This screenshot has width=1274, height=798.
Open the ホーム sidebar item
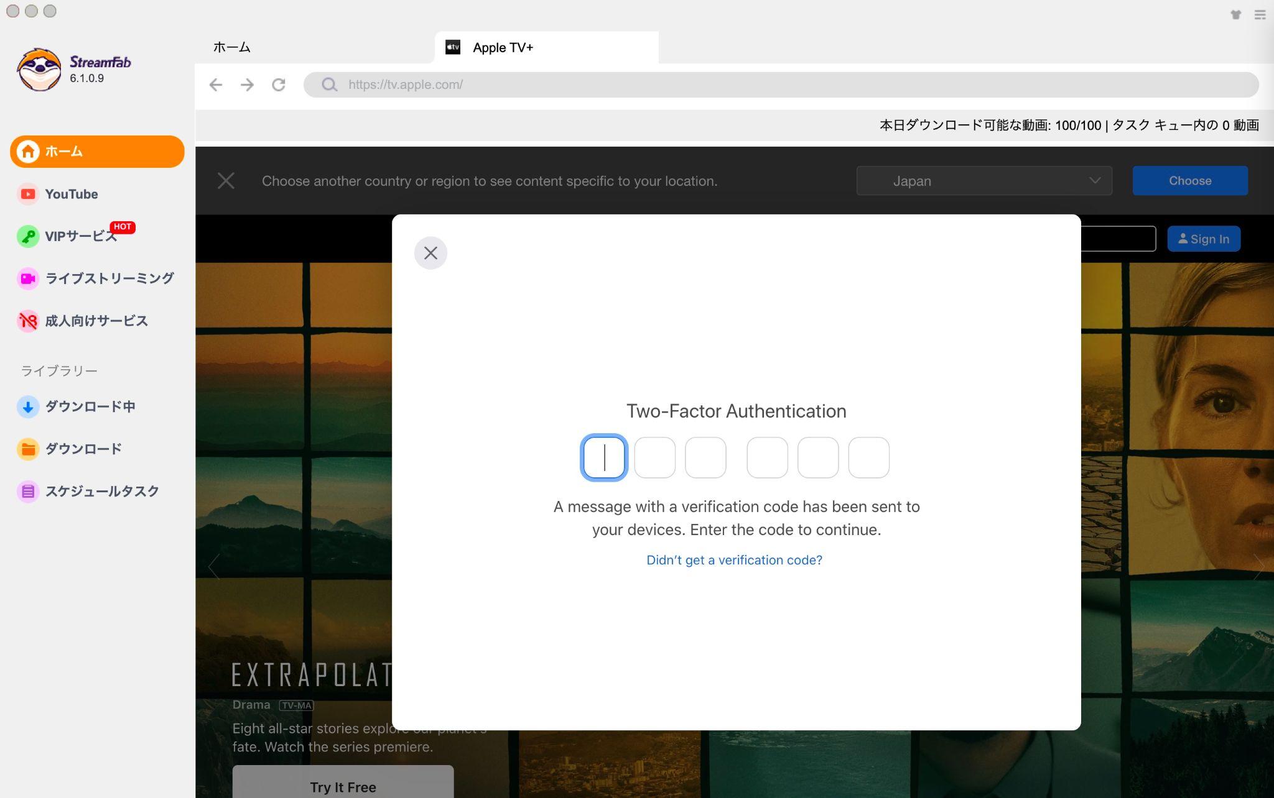point(97,152)
